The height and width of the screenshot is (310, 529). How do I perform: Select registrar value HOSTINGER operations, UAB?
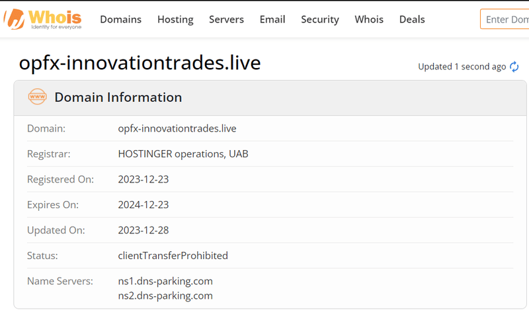click(183, 154)
